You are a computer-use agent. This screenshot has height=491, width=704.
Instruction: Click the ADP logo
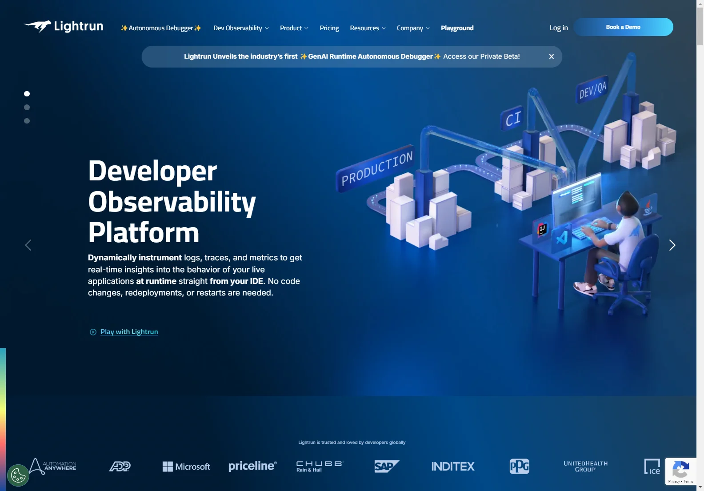tap(120, 466)
